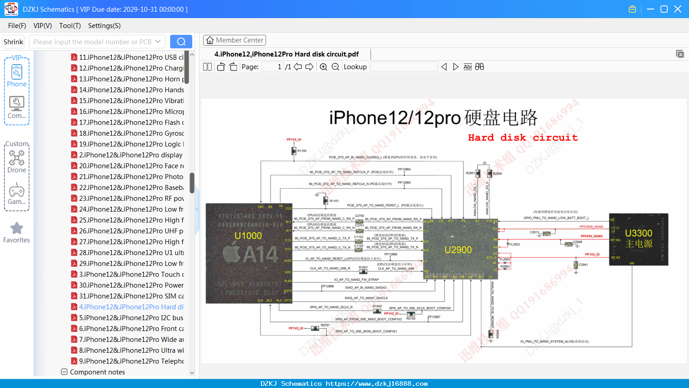Open the Phone category in sidebar
Viewport: 689px width, 388px height.
tap(17, 76)
